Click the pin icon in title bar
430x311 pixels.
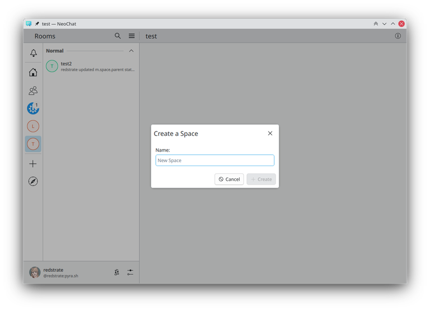(37, 24)
